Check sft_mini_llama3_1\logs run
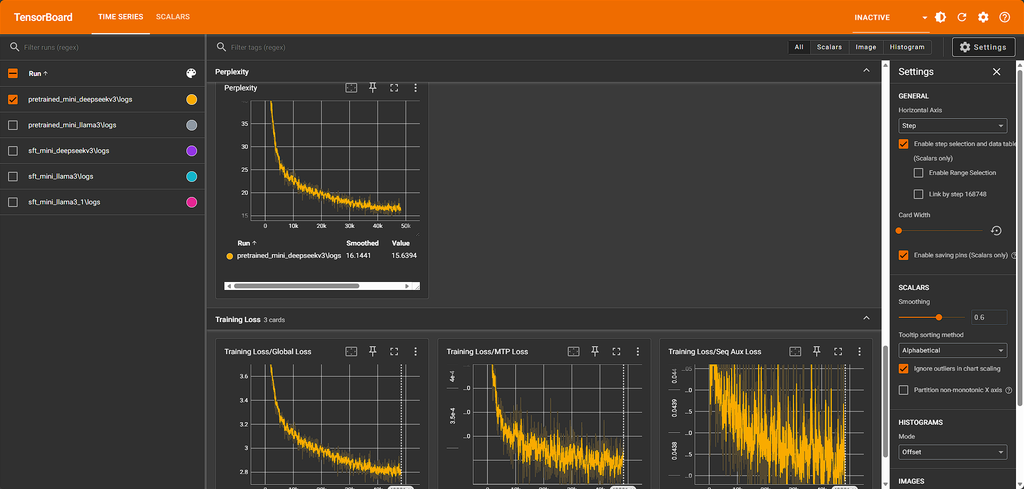 (x=13, y=202)
